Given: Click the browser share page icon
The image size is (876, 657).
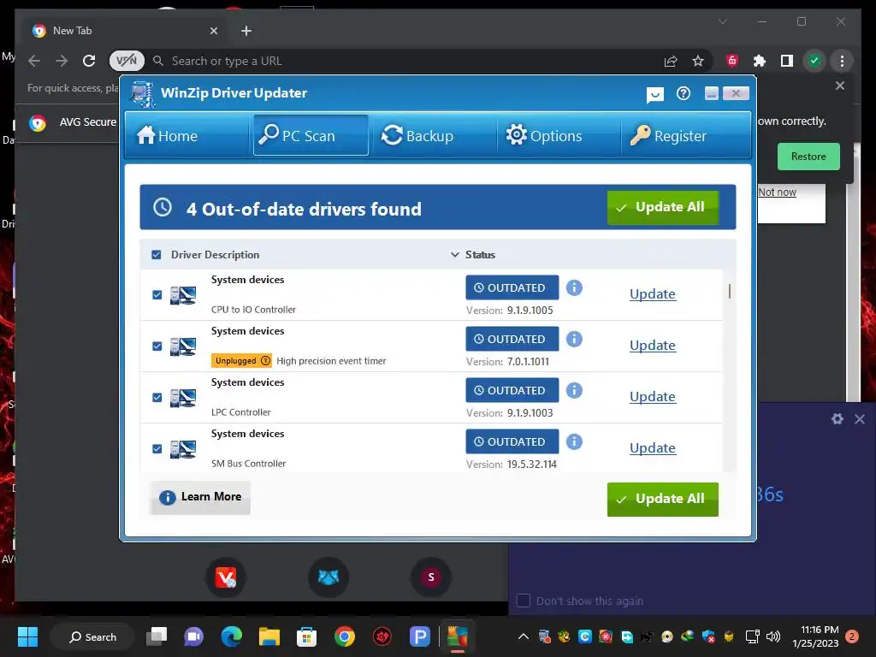Looking at the screenshot, I should tap(671, 61).
